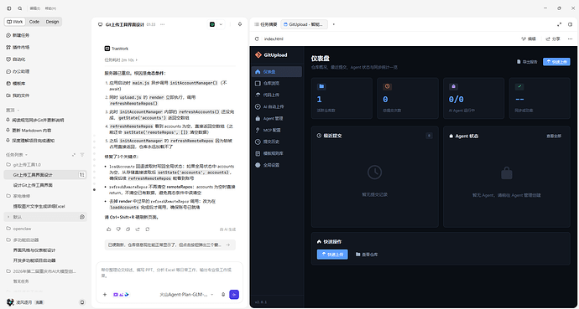Select the GitUpload preview tab
Image resolution: width=579 pixels, height=309 pixels.
tap(305, 24)
